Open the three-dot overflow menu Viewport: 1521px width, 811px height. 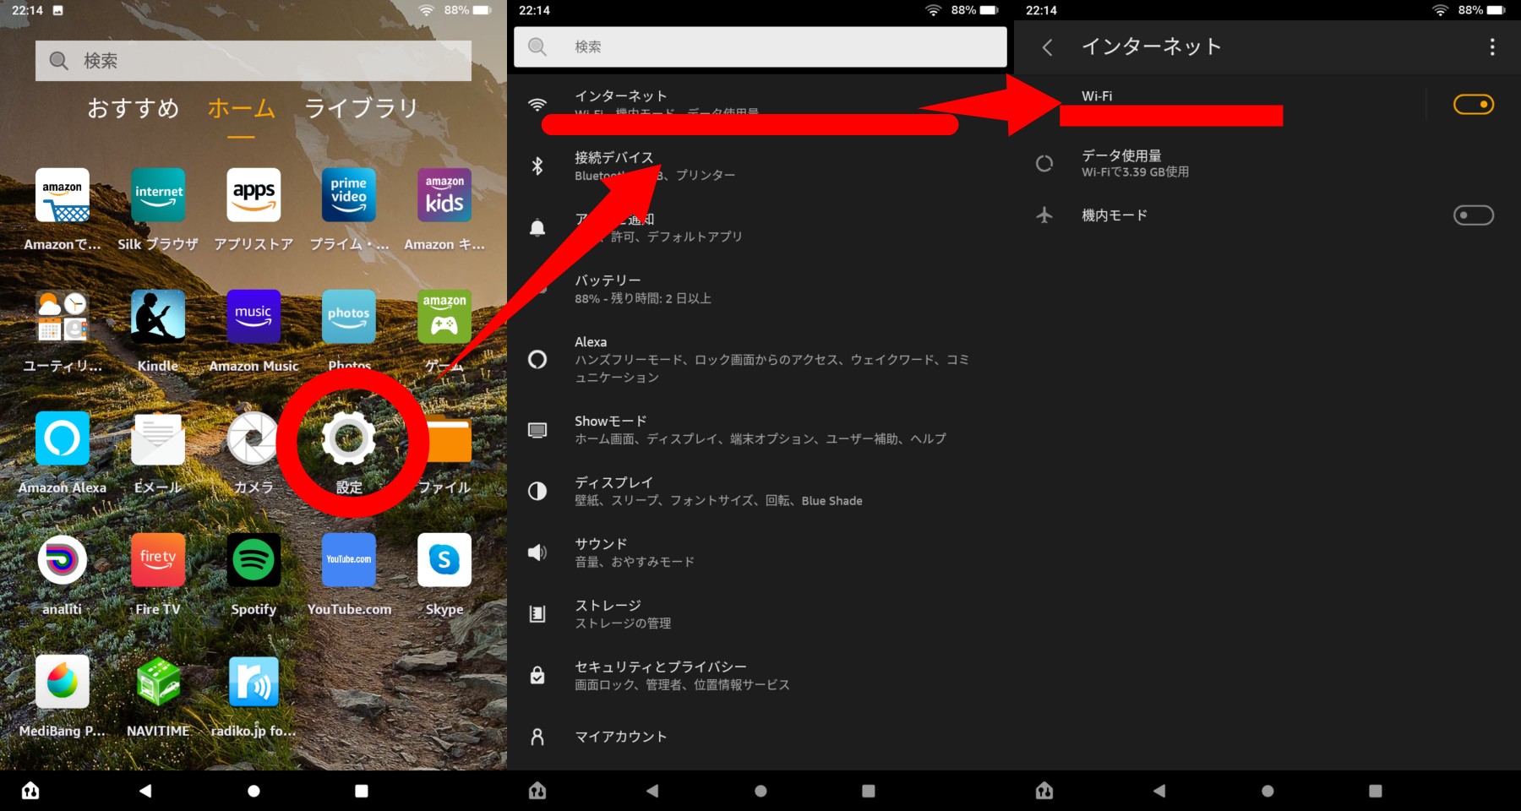pyautogui.click(x=1491, y=47)
